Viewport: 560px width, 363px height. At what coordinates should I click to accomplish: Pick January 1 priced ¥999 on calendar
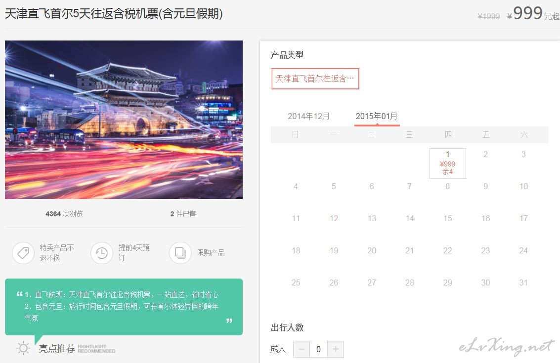447,163
